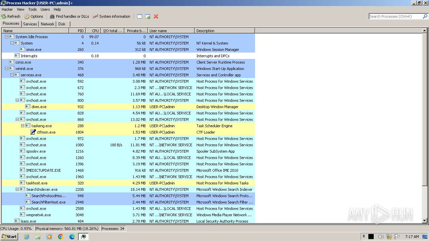Collapse the System process node
This screenshot has height=241, width=429.
(12, 43)
